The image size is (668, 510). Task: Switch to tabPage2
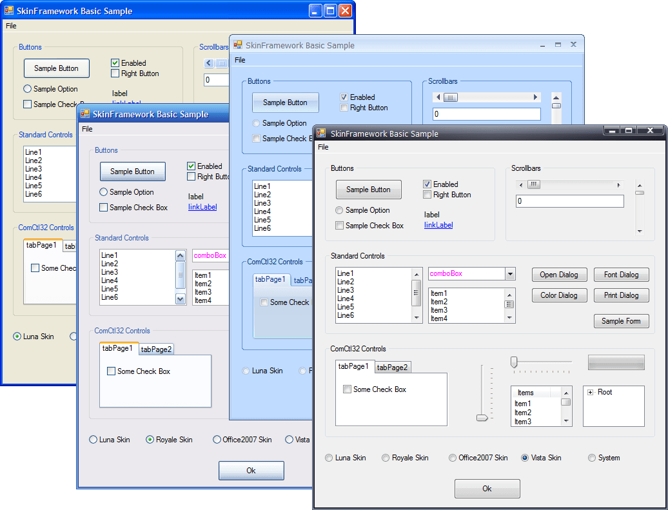click(393, 367)
